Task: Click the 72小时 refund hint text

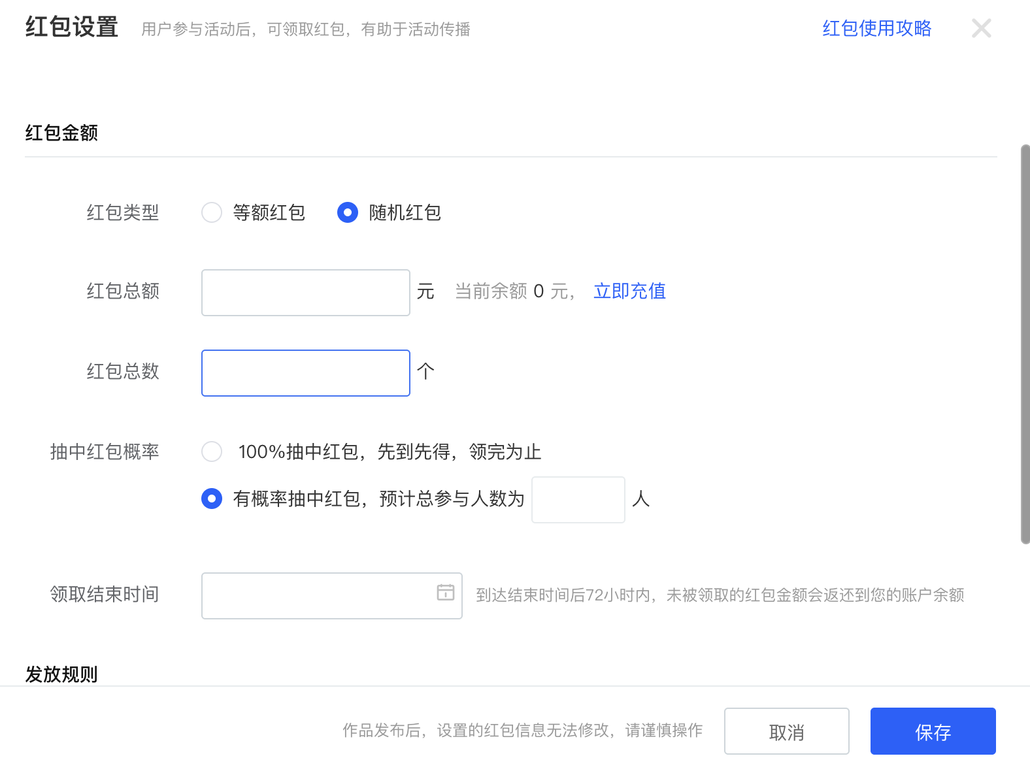Action: [720, 595]
